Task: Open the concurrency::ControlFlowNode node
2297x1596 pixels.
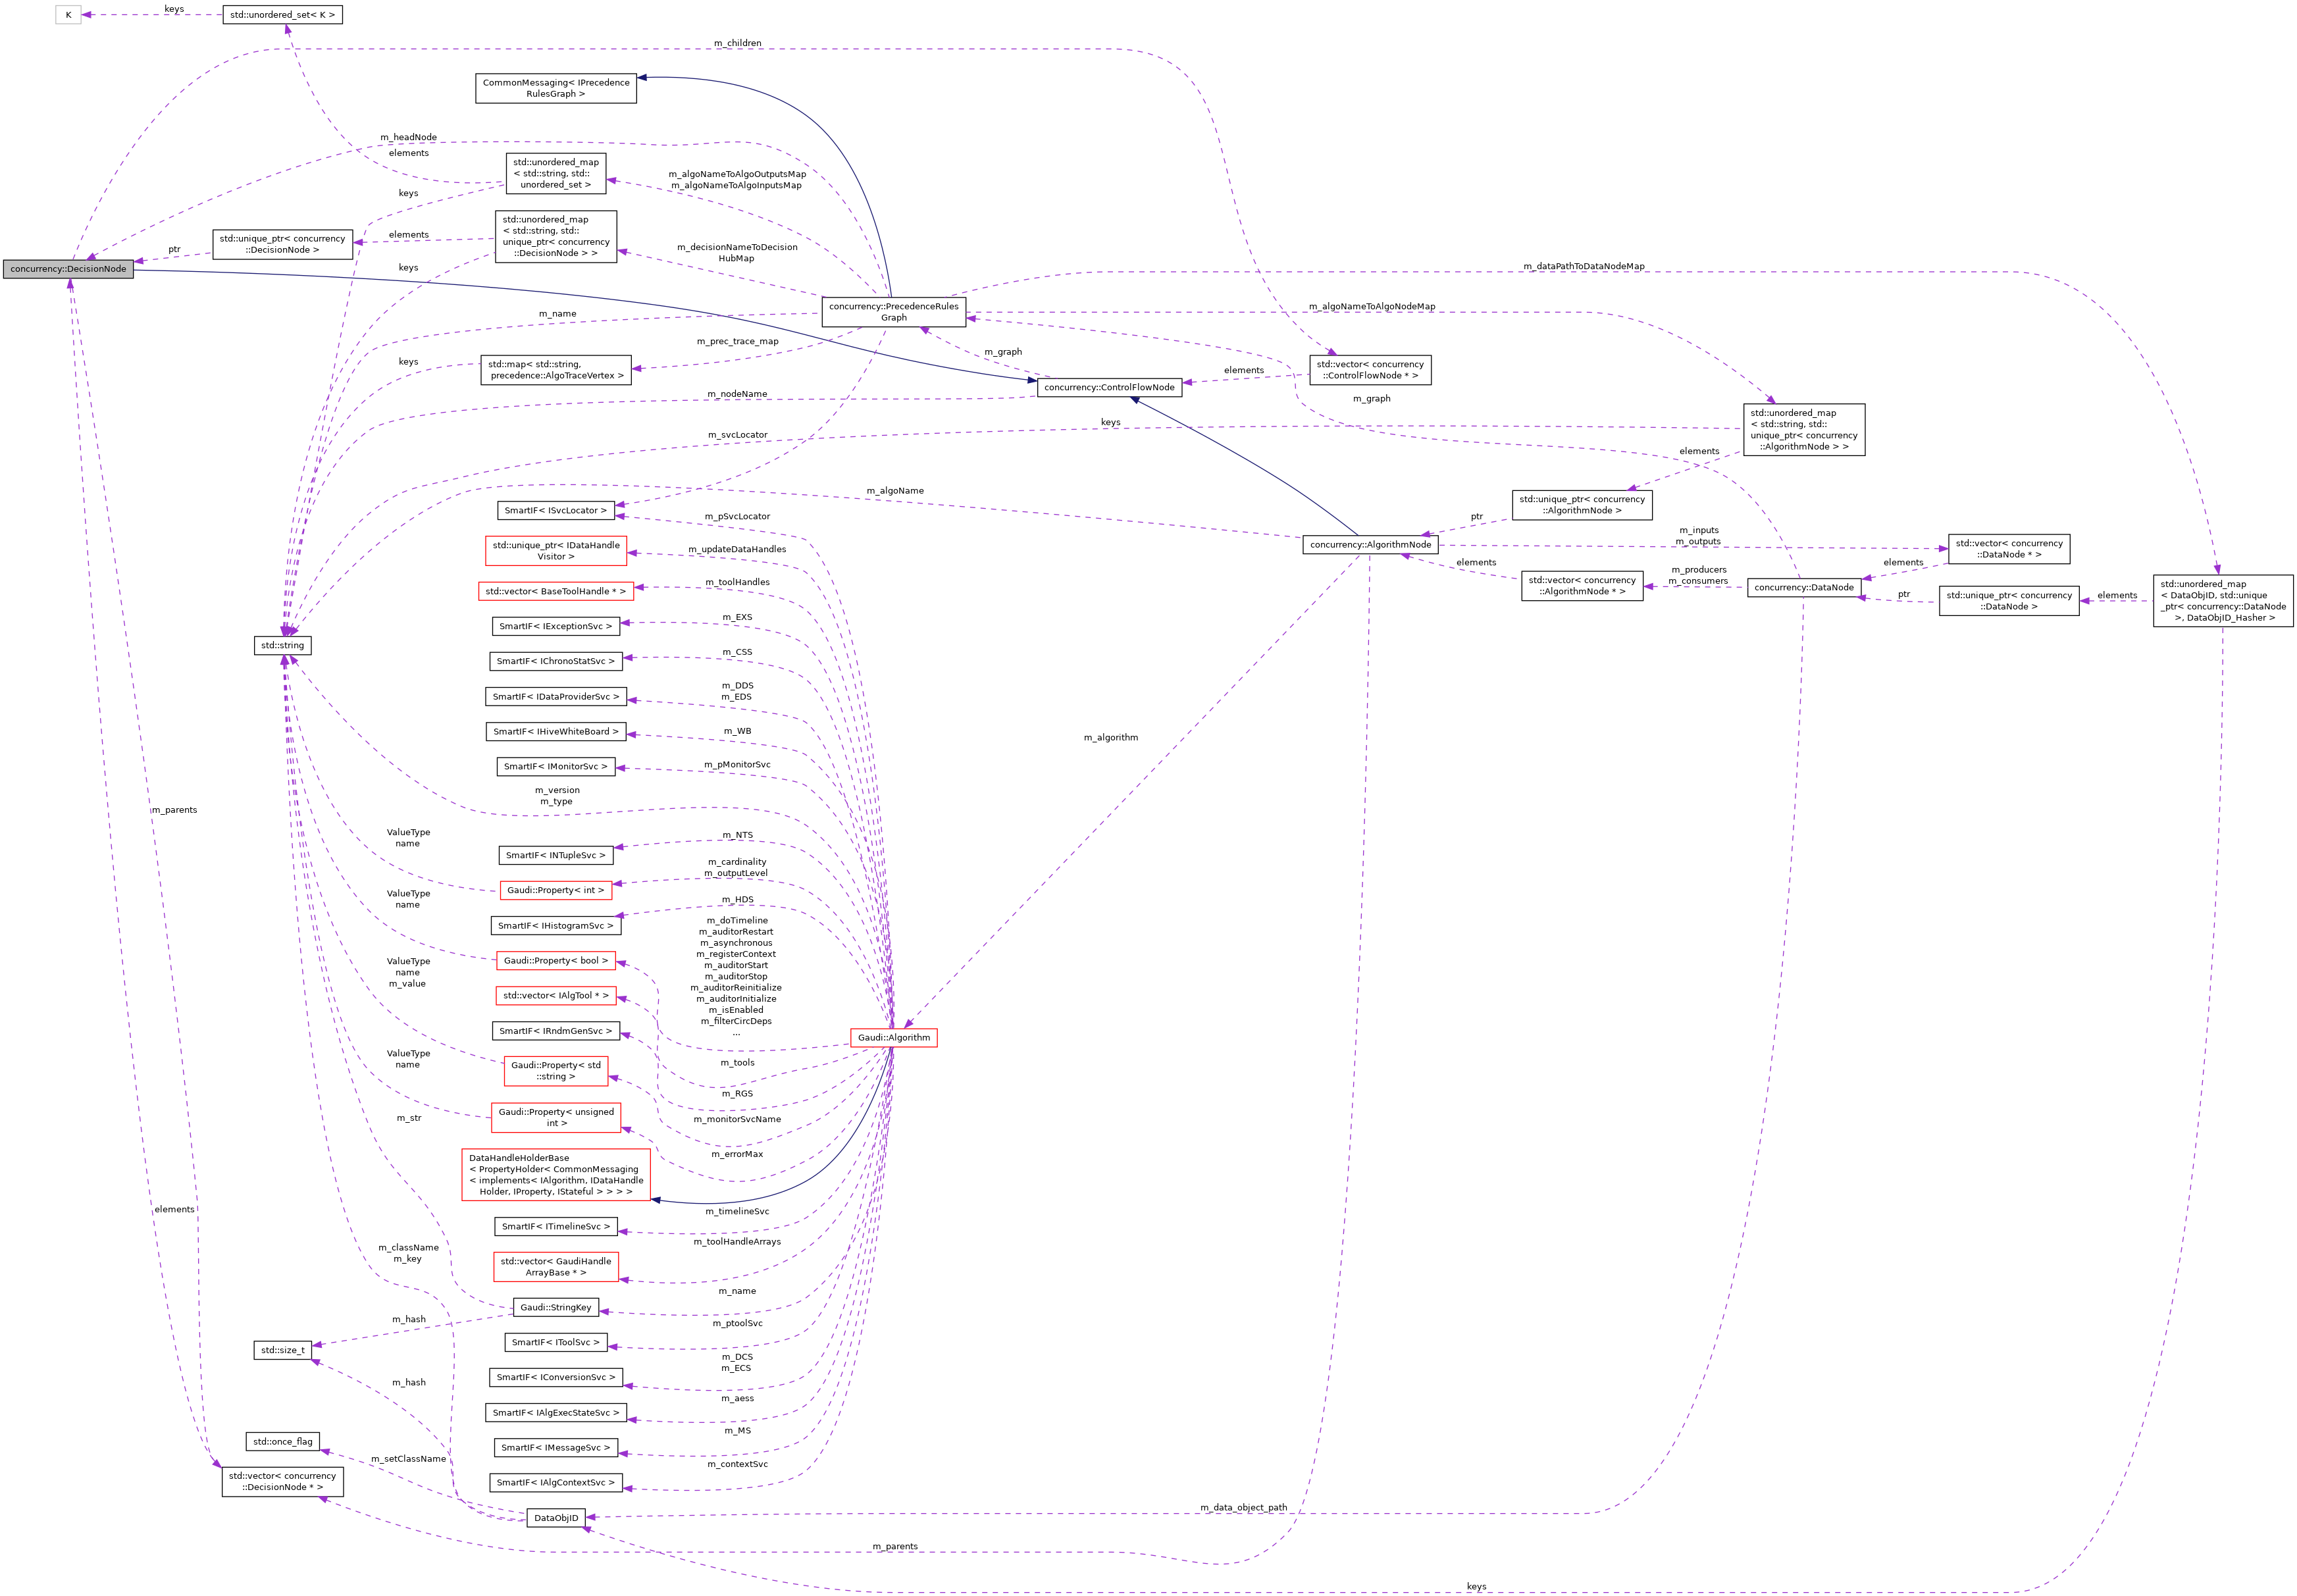Action: (1110, 388)
